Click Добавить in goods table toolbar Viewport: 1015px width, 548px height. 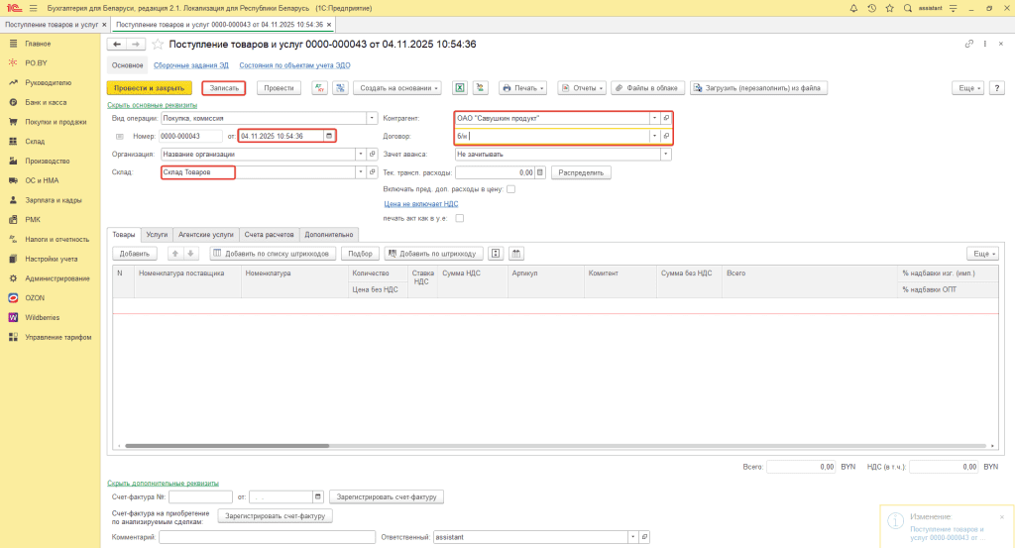tap(135, 254)
